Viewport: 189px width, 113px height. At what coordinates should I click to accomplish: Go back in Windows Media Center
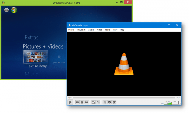pyautogui.click(x=6, y=10)
